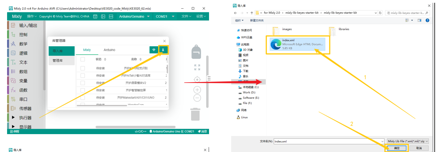The height and width of the screenshot is (152, 439).
Task: Check the box for 齐护语音模块V2
Action: [x=83, y=83]
